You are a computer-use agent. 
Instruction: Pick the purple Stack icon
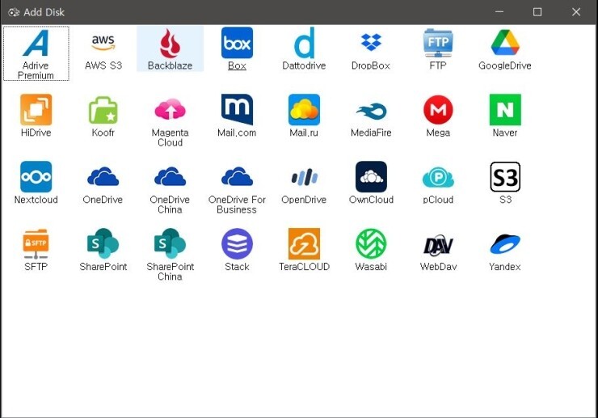pos(237,244)
